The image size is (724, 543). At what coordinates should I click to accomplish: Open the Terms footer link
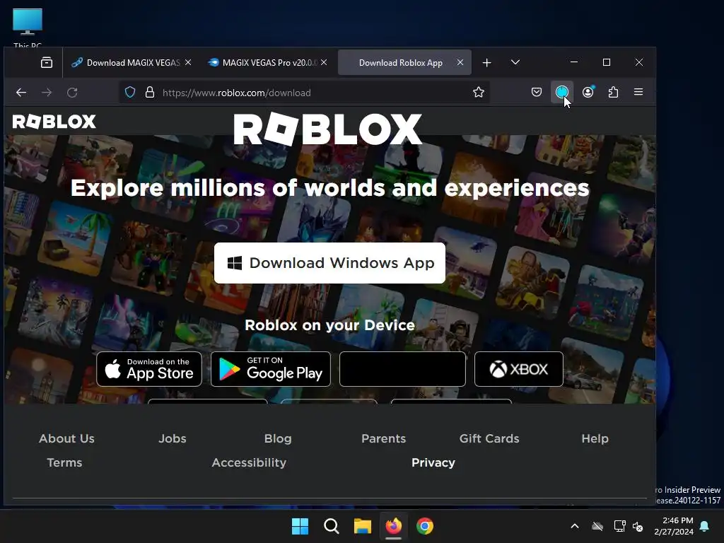pyautogui.click(x=64, y=462)
